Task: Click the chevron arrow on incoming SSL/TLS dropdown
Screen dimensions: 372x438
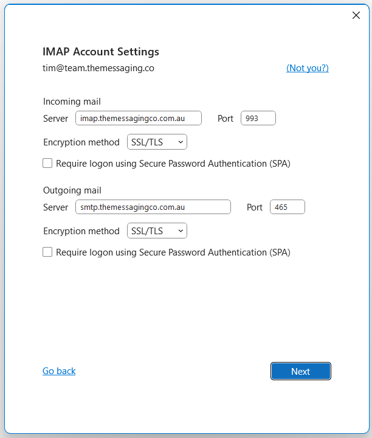Action: pyautogui.click(x=181, y=142)
